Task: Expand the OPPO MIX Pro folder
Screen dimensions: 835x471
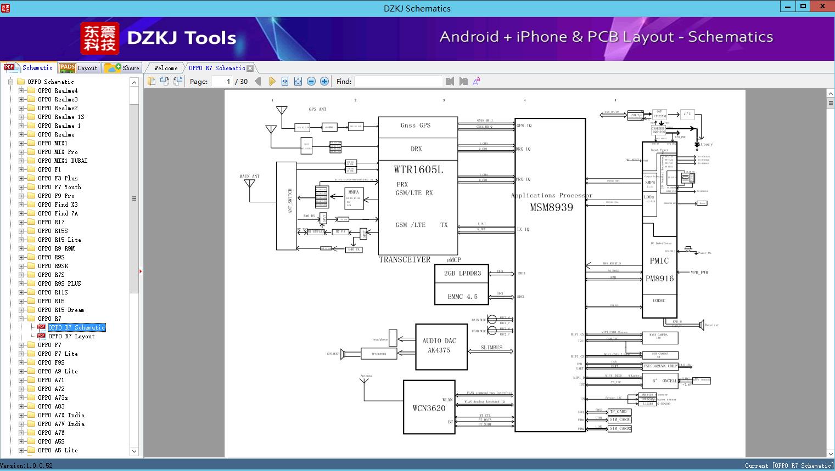Action: 21,152
